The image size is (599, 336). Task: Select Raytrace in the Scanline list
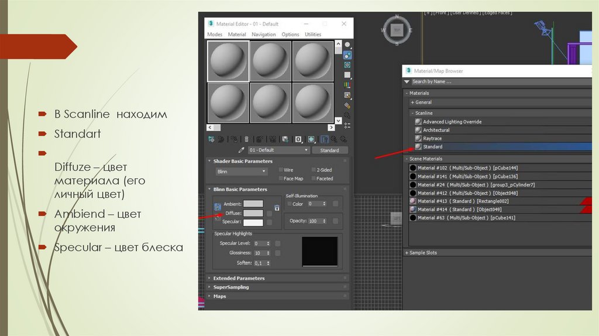tap(502, 138)
